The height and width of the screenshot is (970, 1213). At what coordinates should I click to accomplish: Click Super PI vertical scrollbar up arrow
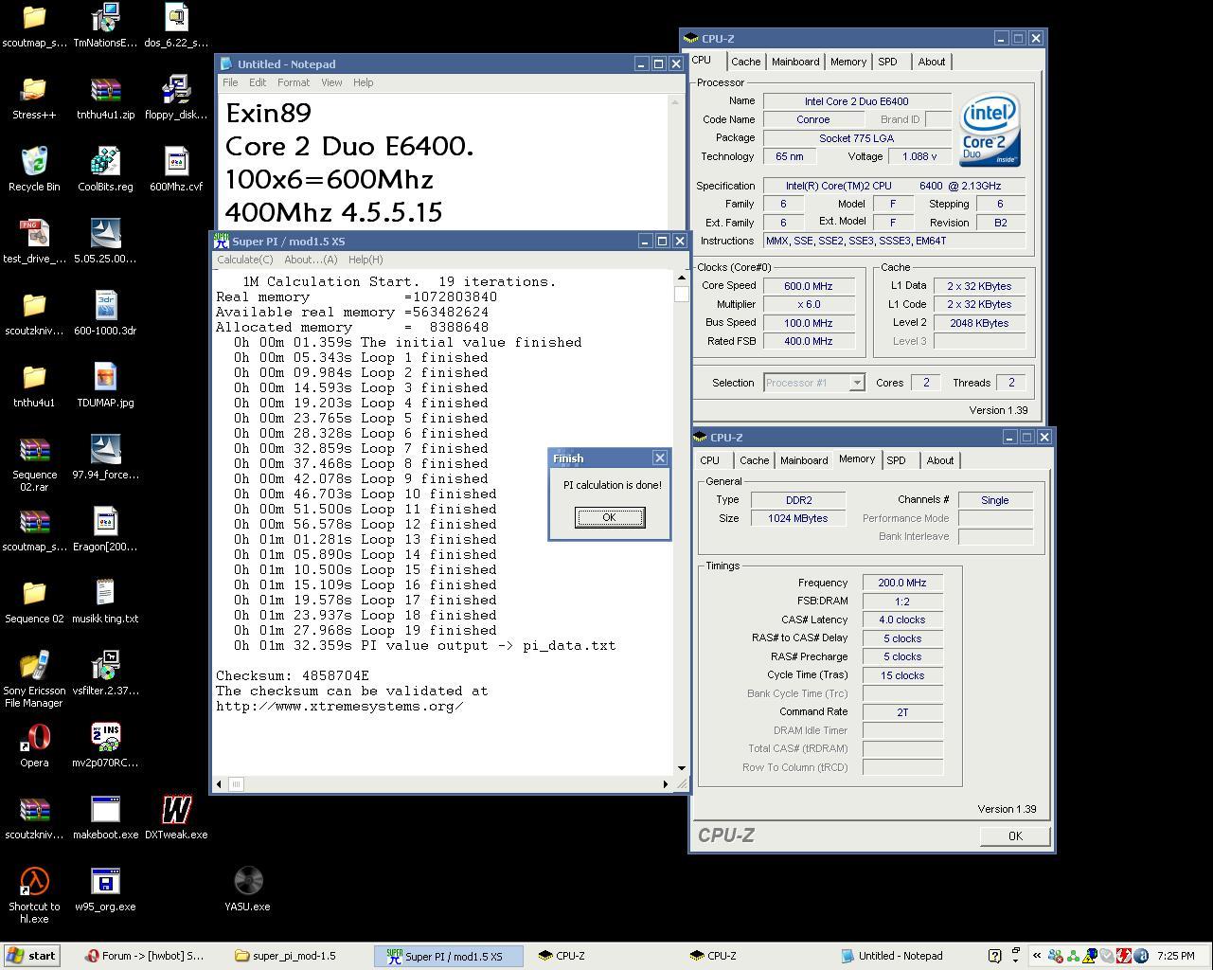click(x=681, y=278)
